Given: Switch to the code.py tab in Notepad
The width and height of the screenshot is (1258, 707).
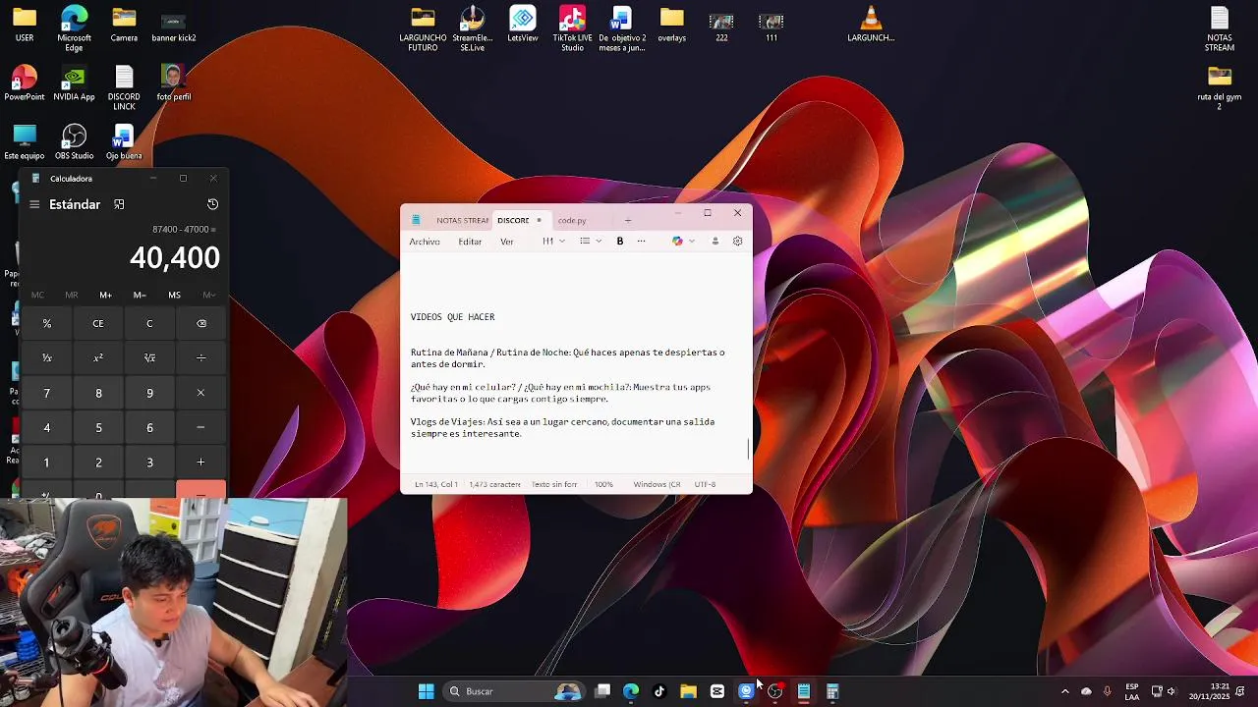Looking at the screenshot, I should click(572, 220).
